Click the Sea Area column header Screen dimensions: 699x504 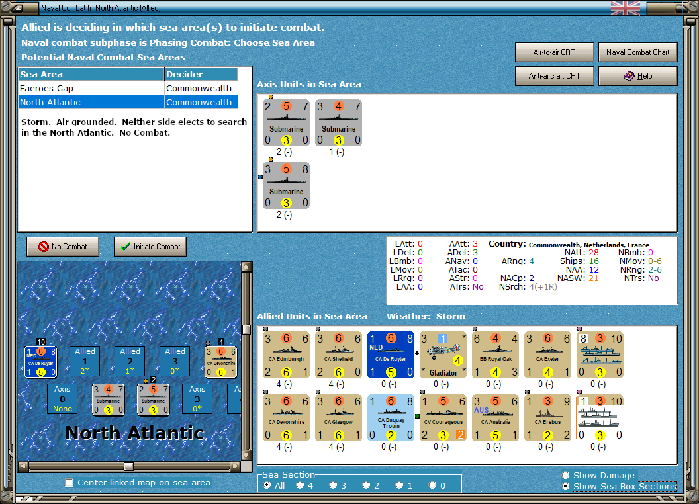91,75
